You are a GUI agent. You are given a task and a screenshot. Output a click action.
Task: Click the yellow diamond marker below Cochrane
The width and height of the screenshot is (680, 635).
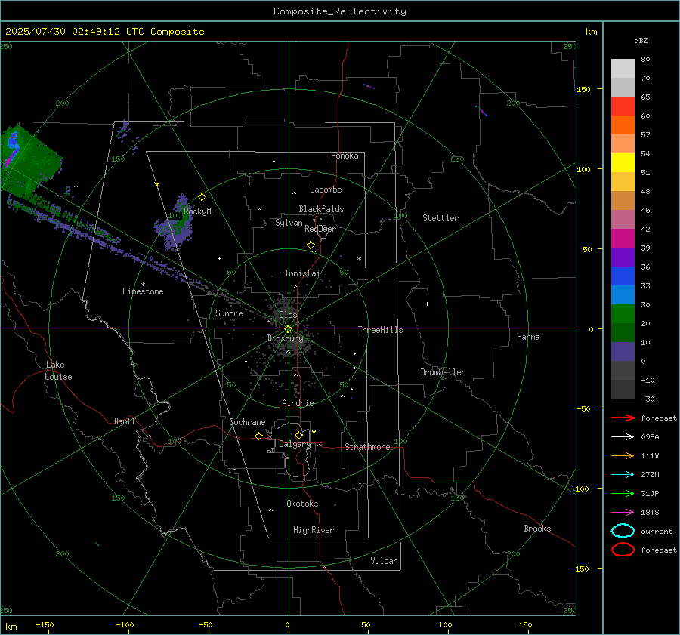[x=259, y=436]
